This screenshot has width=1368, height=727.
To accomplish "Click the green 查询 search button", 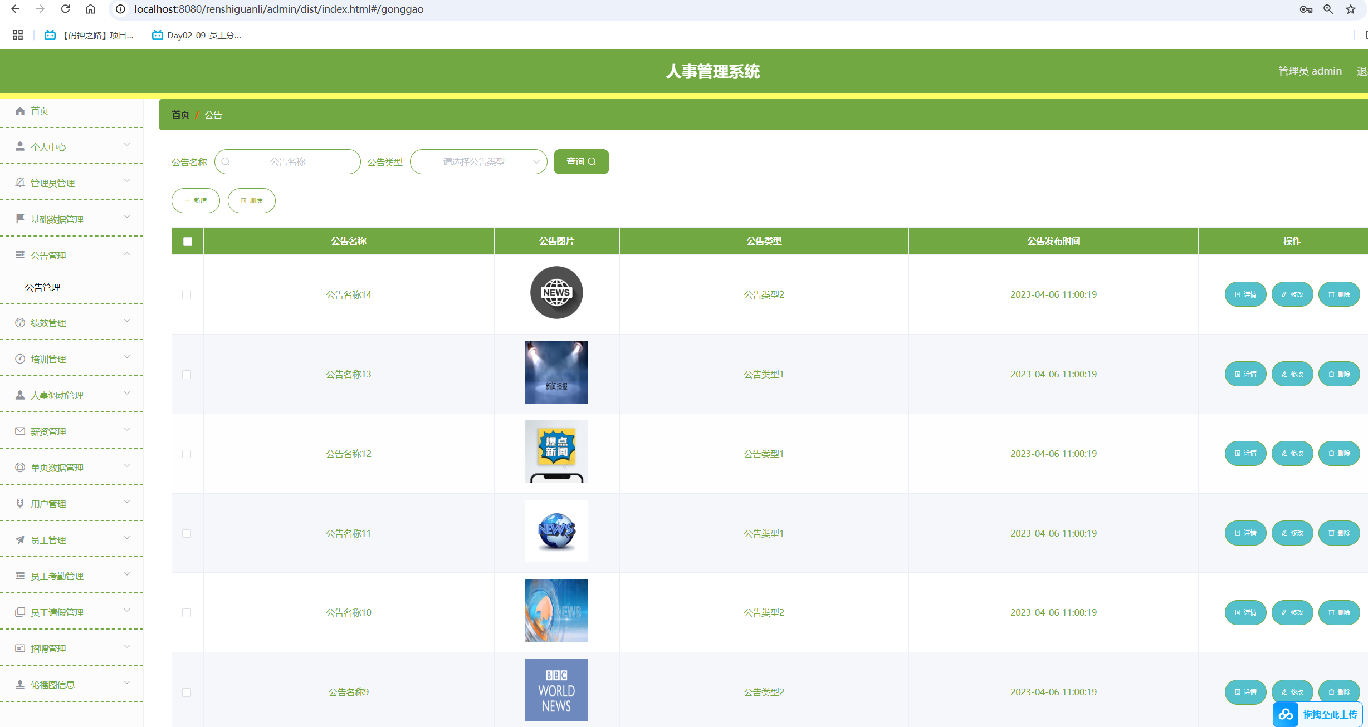I will coord(581,161).
